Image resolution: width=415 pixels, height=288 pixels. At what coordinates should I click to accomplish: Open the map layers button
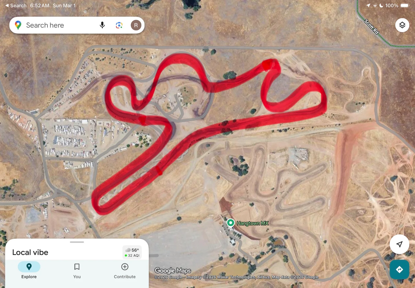(x=402, y=25)
